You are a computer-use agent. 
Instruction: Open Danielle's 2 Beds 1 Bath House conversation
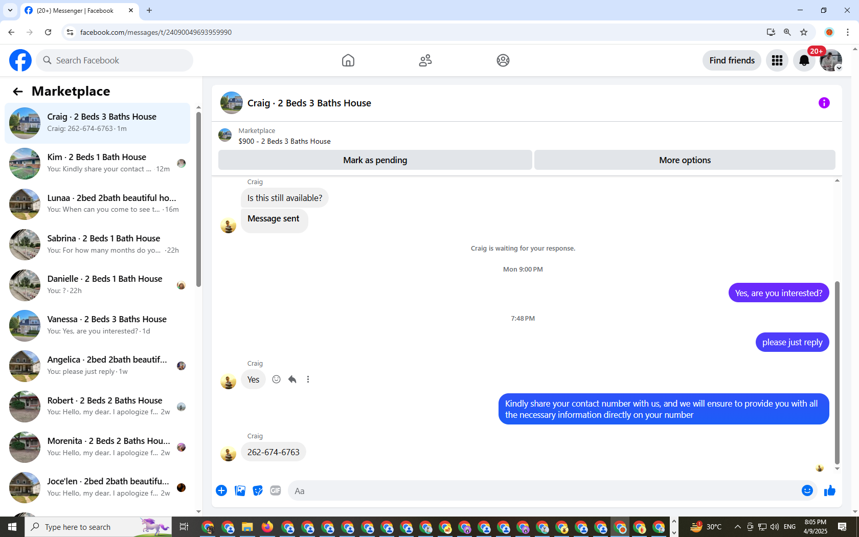click(x=98, y=285)
